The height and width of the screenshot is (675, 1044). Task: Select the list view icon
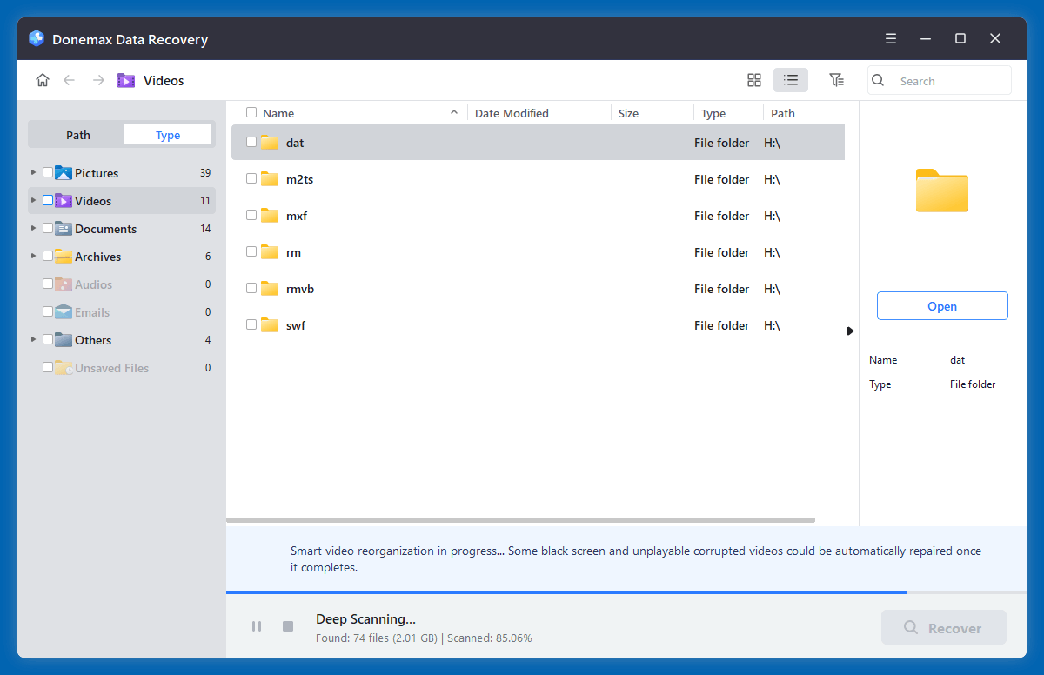click(x=790, y=79)
